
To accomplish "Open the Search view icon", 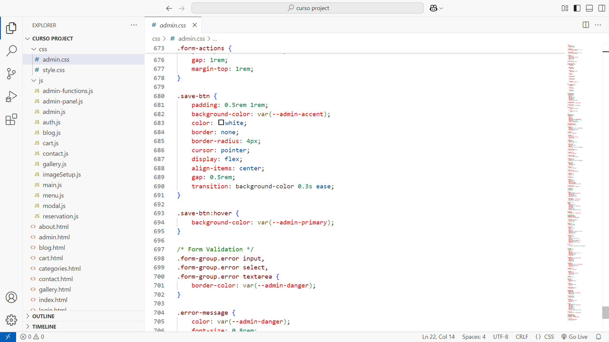I will 11,51.
